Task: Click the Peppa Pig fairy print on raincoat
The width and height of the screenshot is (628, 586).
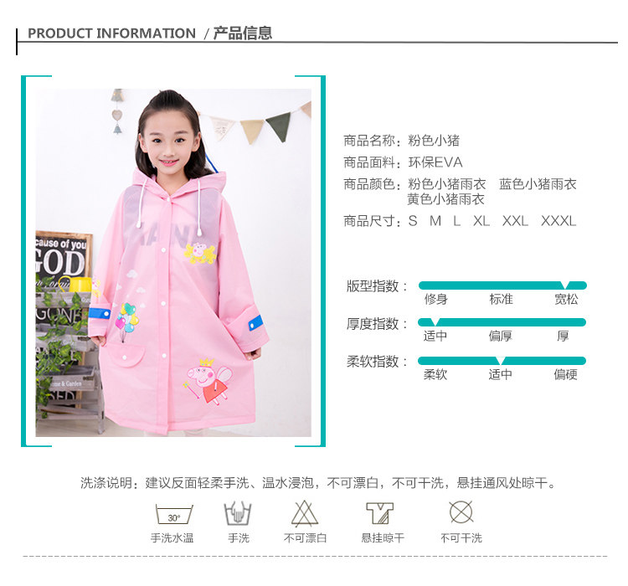Action: click(208, 381)
